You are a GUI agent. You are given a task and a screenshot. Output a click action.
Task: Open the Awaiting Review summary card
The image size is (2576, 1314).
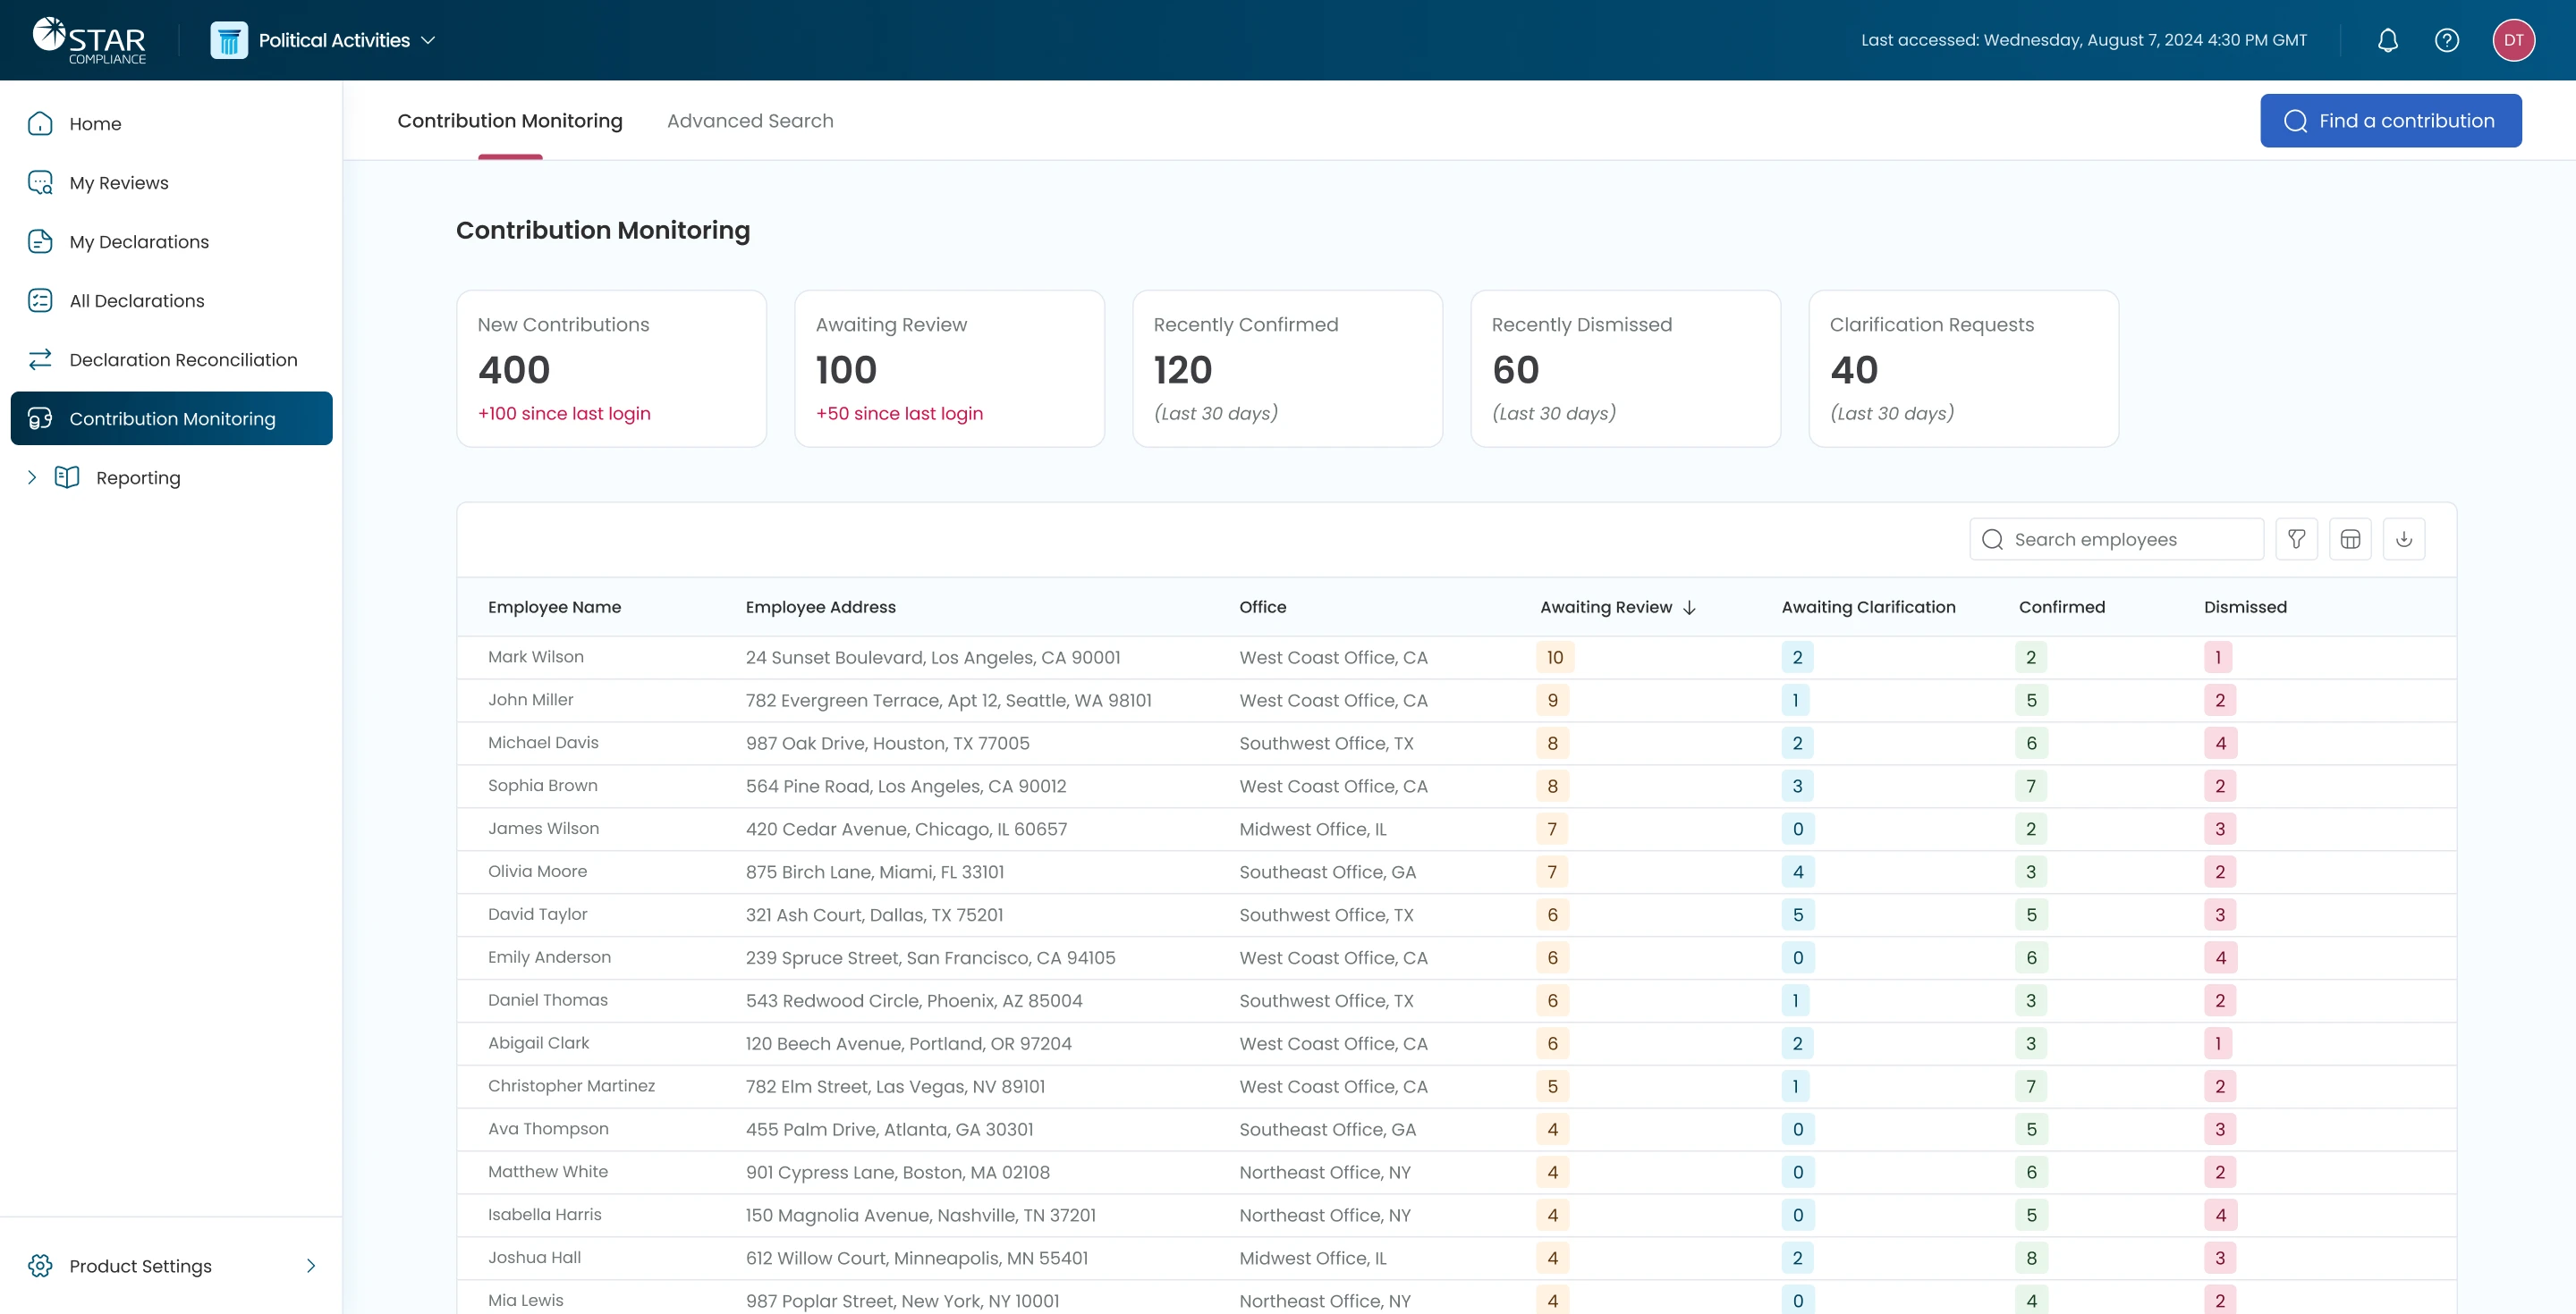point(948,368)
